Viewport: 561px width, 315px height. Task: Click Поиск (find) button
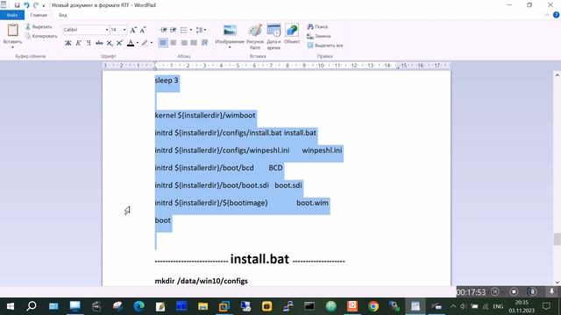click(x=317, y=27)
